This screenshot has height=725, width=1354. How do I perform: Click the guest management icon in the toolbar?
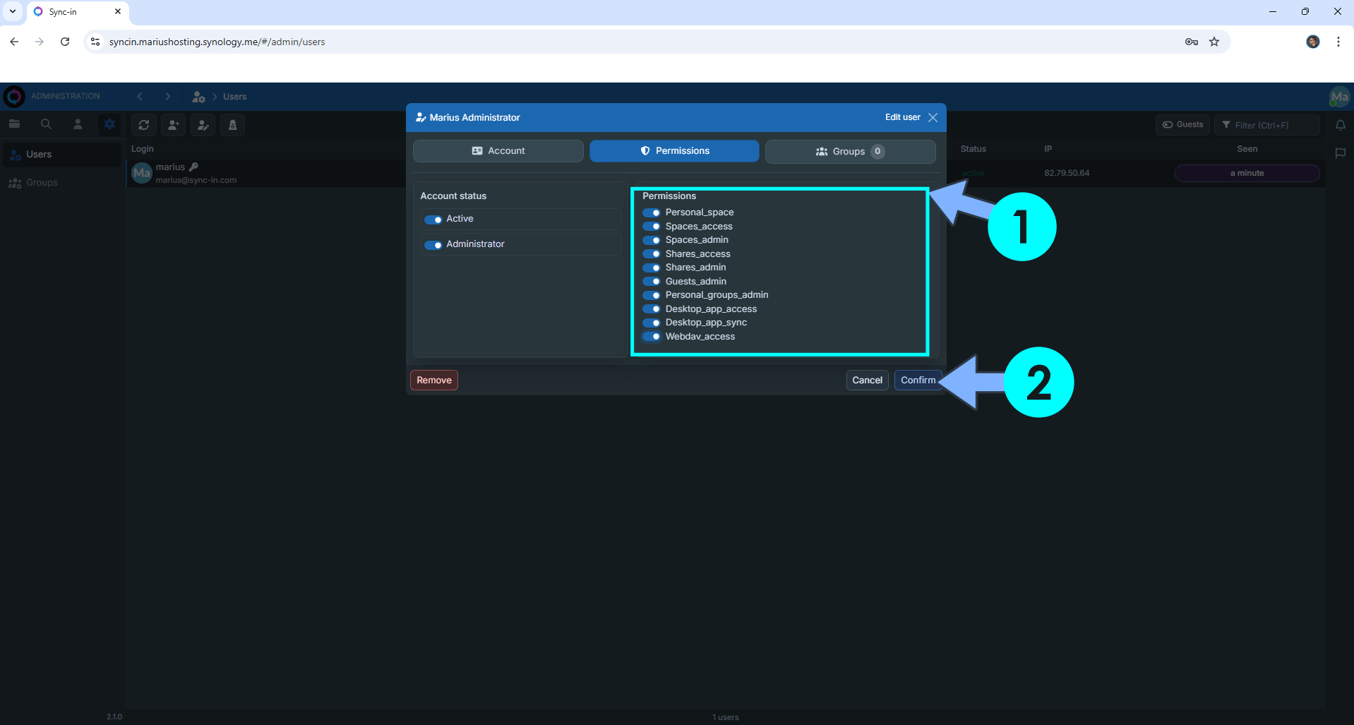click(x=232, y=125)
